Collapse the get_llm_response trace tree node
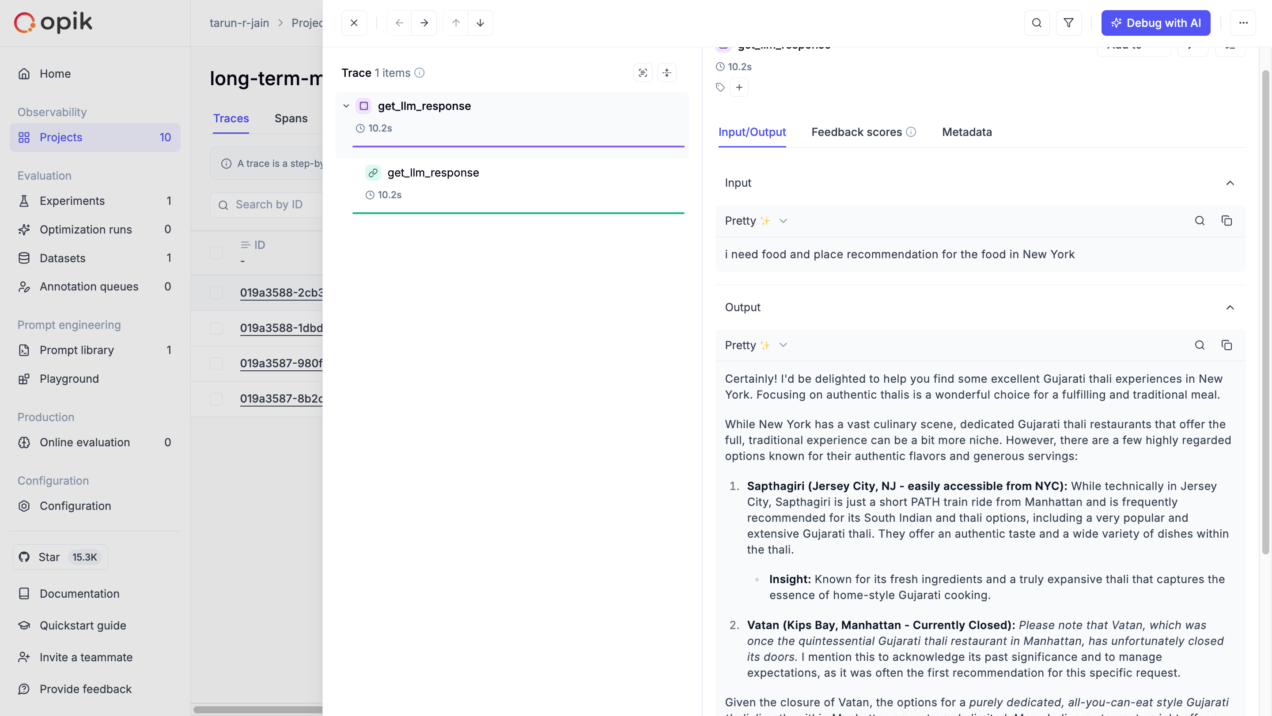This screenshot has width=1272, height=716. [x=346, y=106]
